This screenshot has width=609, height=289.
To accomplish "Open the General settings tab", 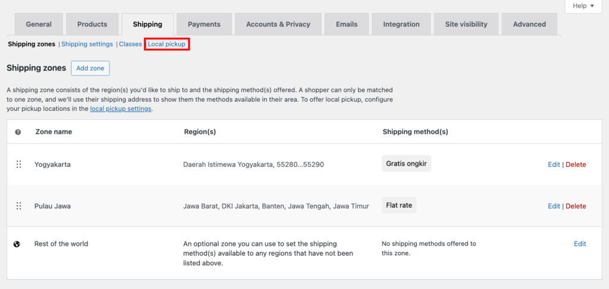I will pyautogui.click(x=39, y=24).
